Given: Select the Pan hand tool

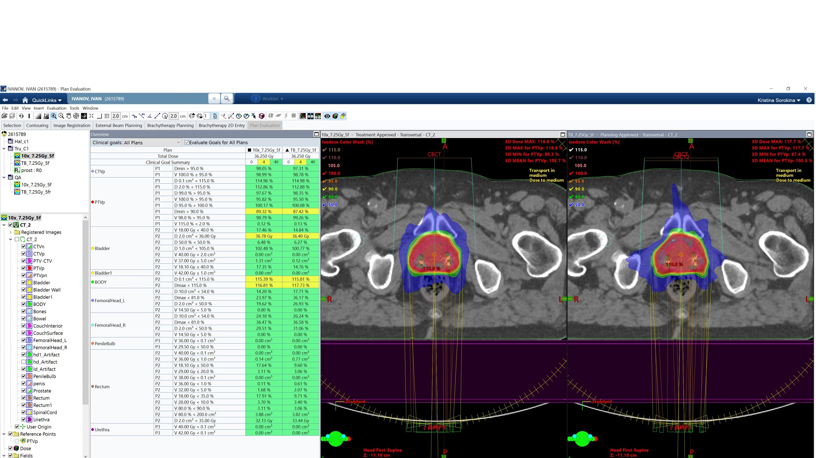Looking at the screenshot, I should pos(69,116).
